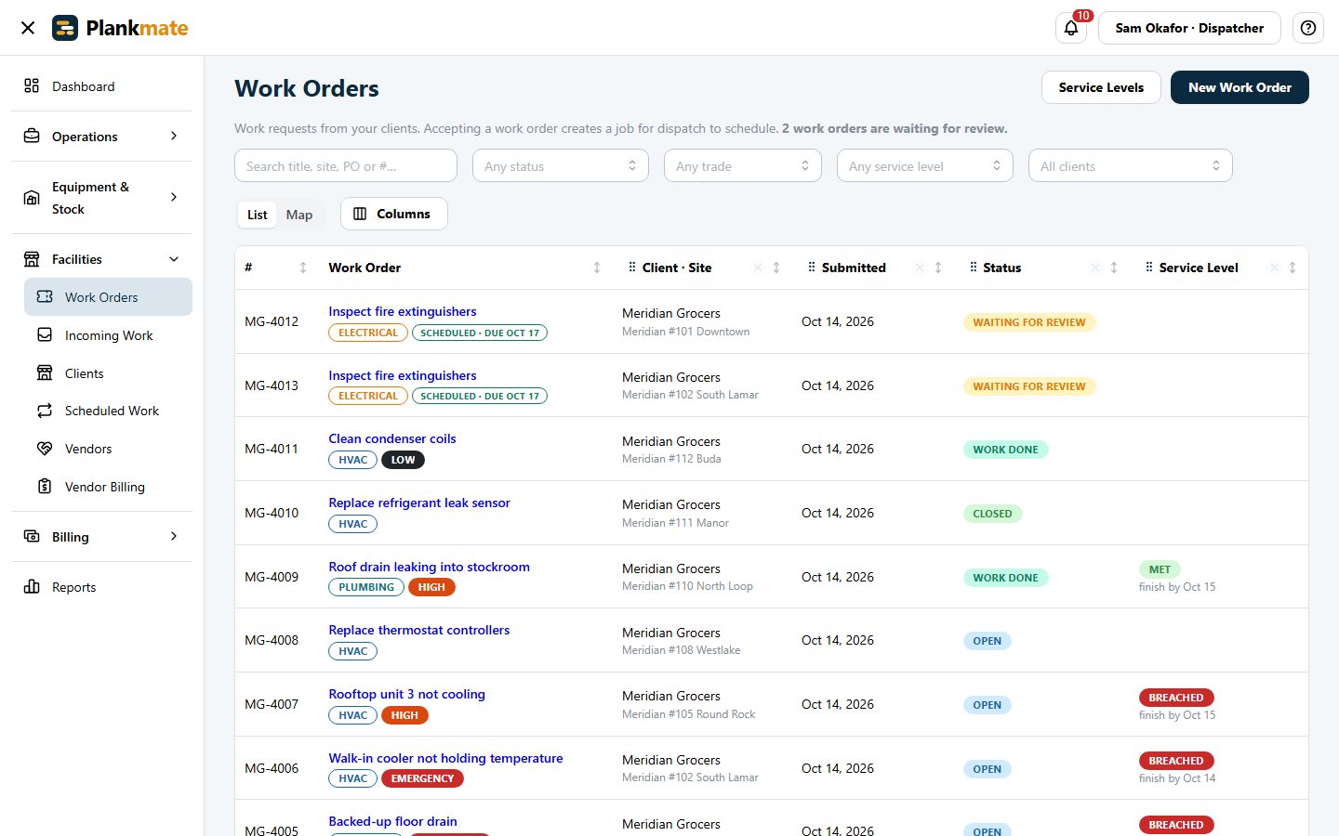
Task: Expand the Billing menu section
Action: [x=102, y=537]
